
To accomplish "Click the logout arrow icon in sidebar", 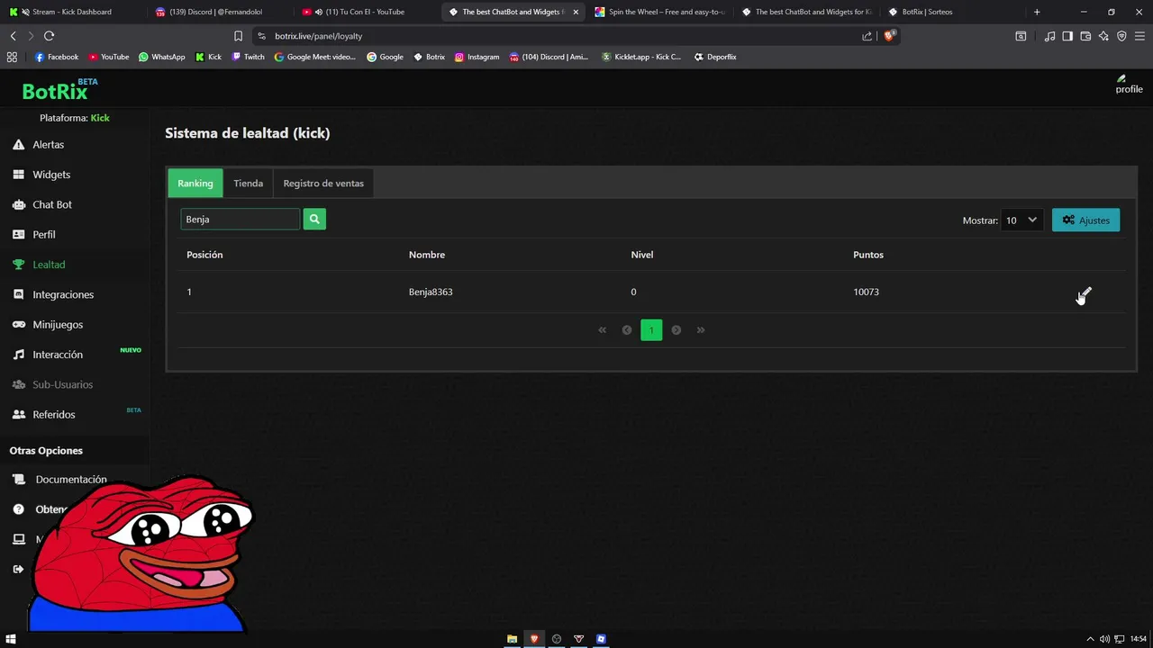I will [18, 569].
